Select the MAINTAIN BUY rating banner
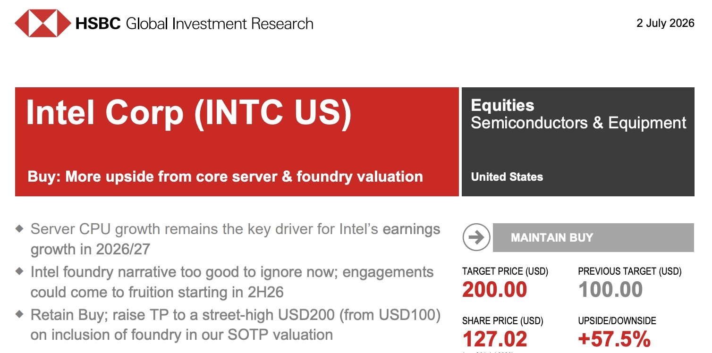Screen dimensions: 712x353 (x=593, y=237)
